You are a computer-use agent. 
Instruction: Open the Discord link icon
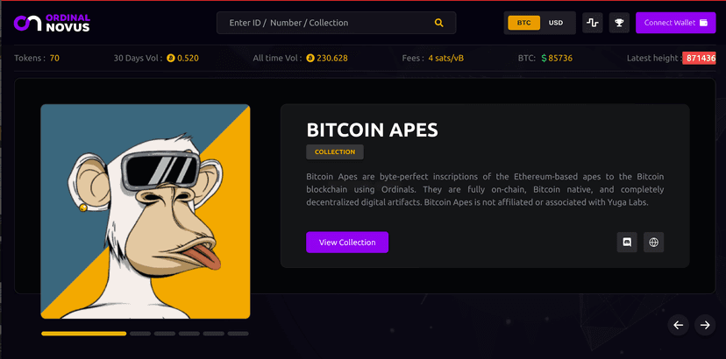click(x=627, y=242)
